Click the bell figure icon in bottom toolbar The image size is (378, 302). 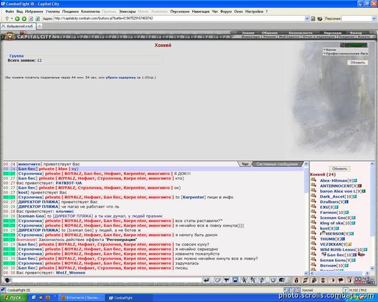tap(297, 280)
